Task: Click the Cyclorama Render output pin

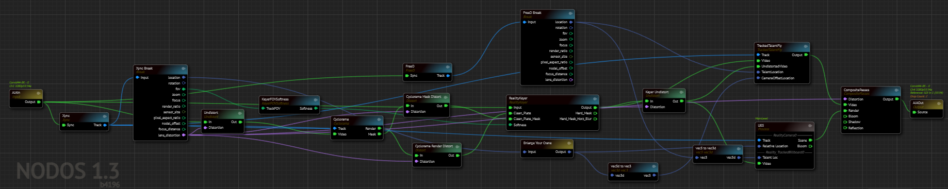Action: pos(379,129)
